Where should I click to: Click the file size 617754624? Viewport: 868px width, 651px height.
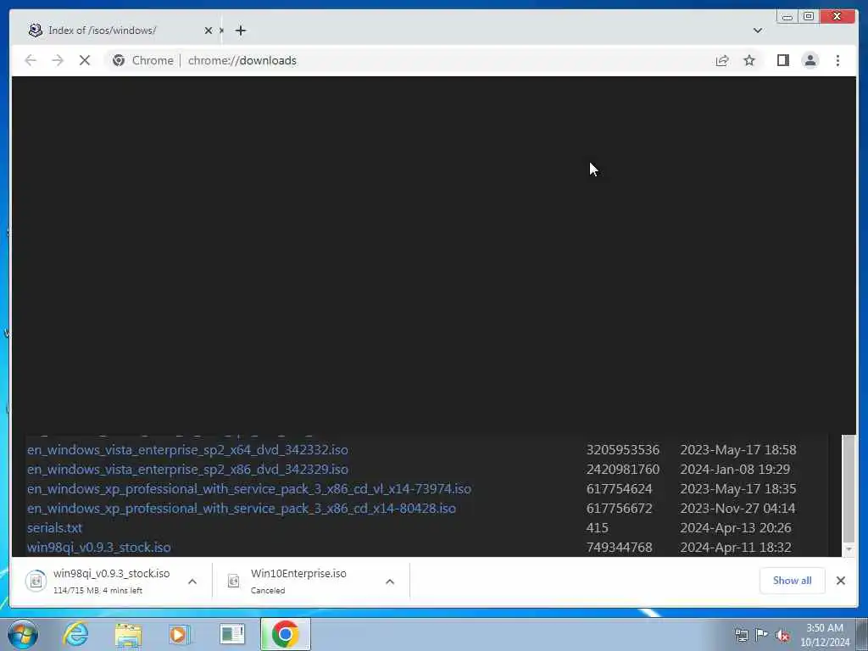(x=619, y=489)
